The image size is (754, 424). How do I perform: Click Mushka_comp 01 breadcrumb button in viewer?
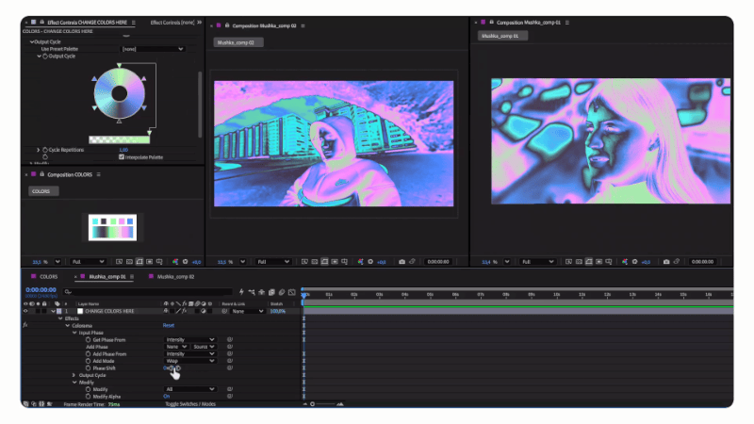502,36
